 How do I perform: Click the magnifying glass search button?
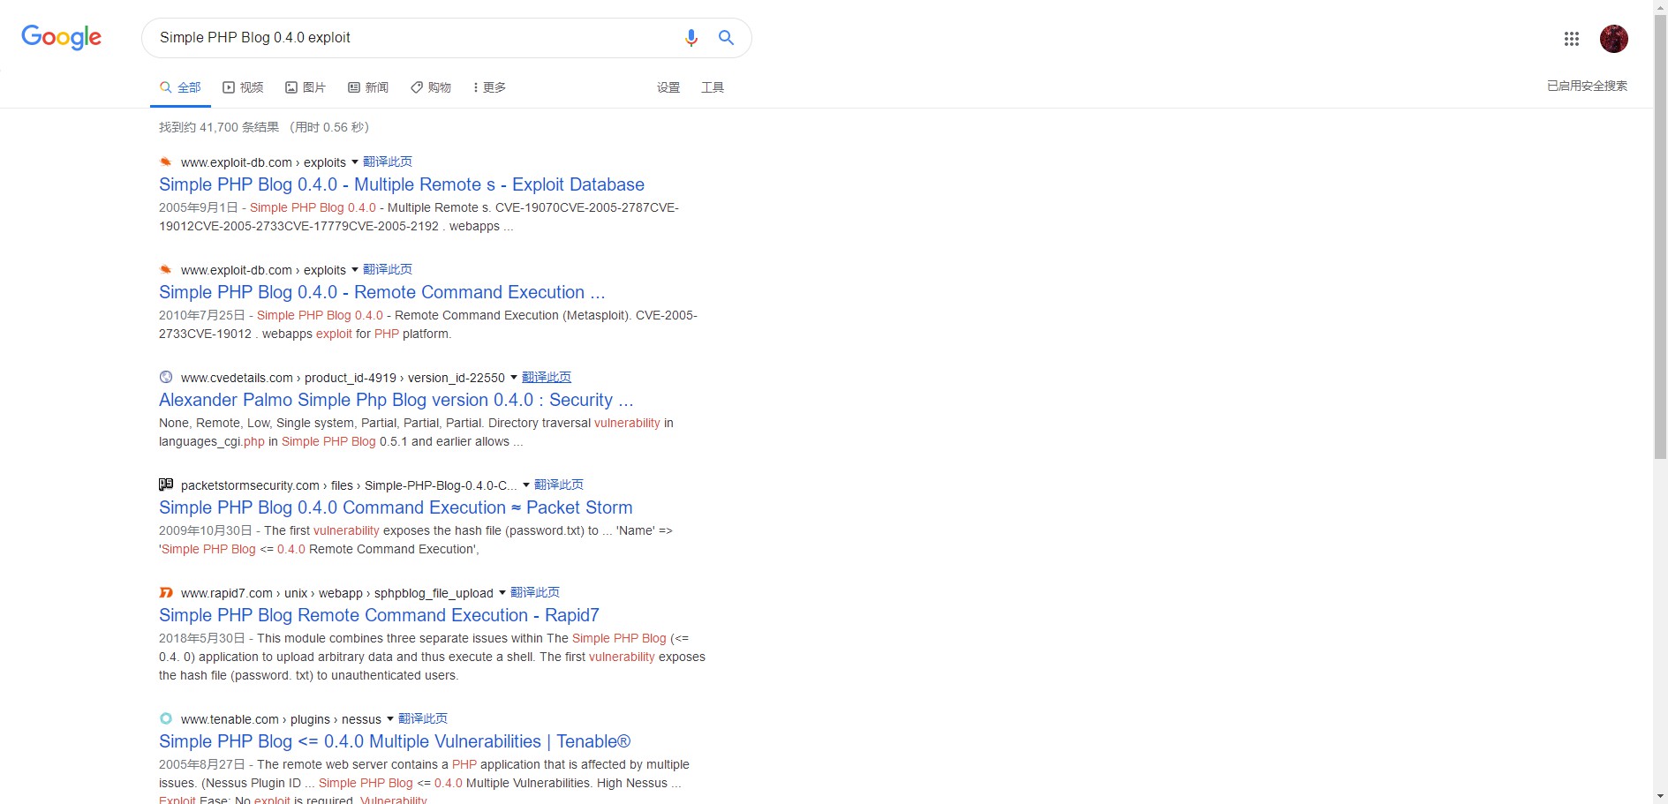726,38
